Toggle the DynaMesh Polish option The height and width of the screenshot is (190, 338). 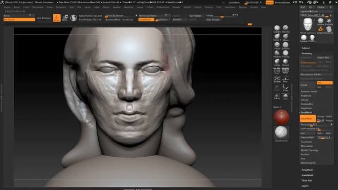tap(329, 117)
